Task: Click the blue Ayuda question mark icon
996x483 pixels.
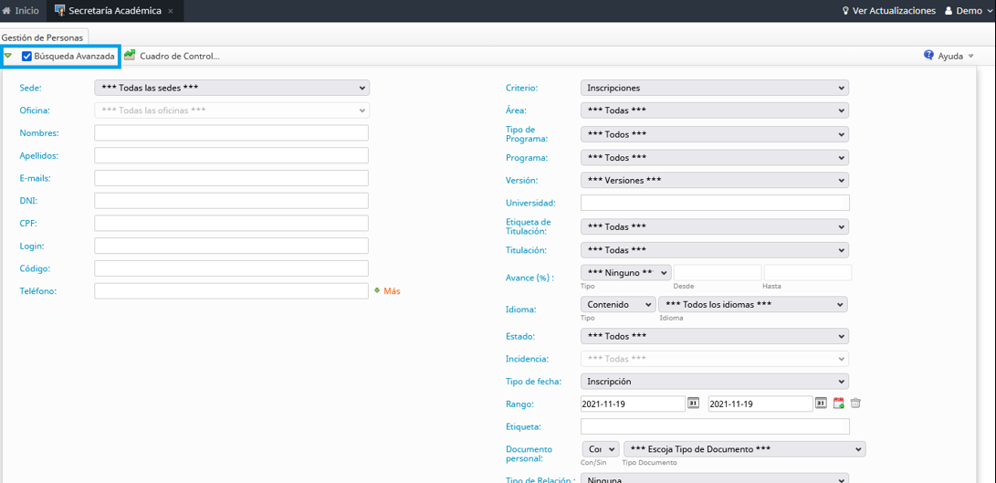Action: tap(928, 56)
